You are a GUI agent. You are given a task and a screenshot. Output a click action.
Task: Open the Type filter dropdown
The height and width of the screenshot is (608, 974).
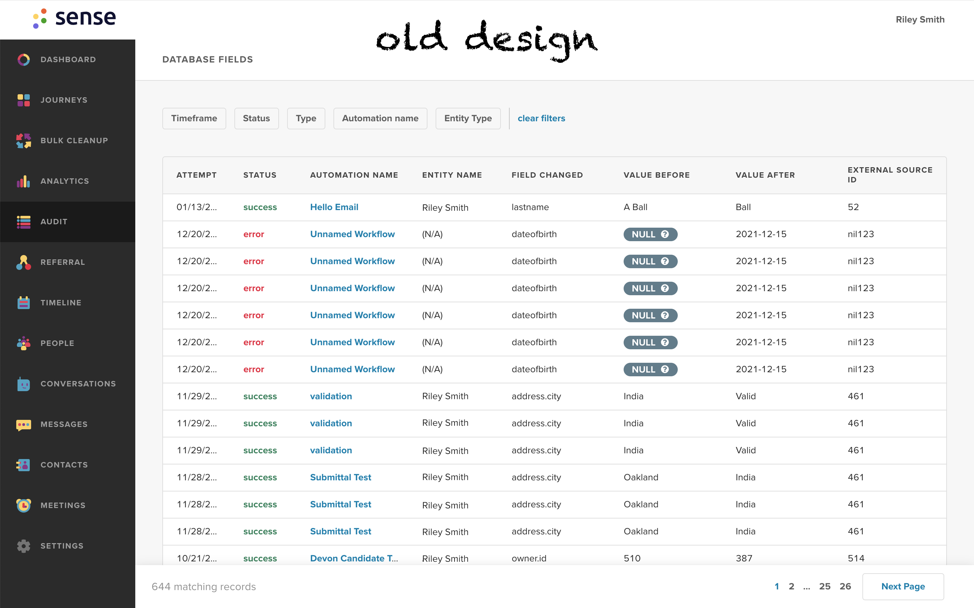(306, 118)
